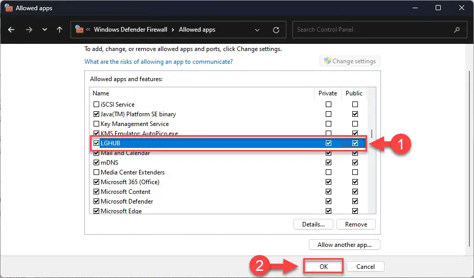
Task: Enable the iSCSI Service checkbox
Action: pos(96,105)
